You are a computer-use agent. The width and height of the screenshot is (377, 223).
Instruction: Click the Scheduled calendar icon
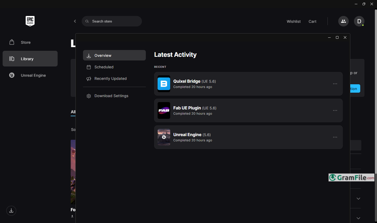click(89, 67)
